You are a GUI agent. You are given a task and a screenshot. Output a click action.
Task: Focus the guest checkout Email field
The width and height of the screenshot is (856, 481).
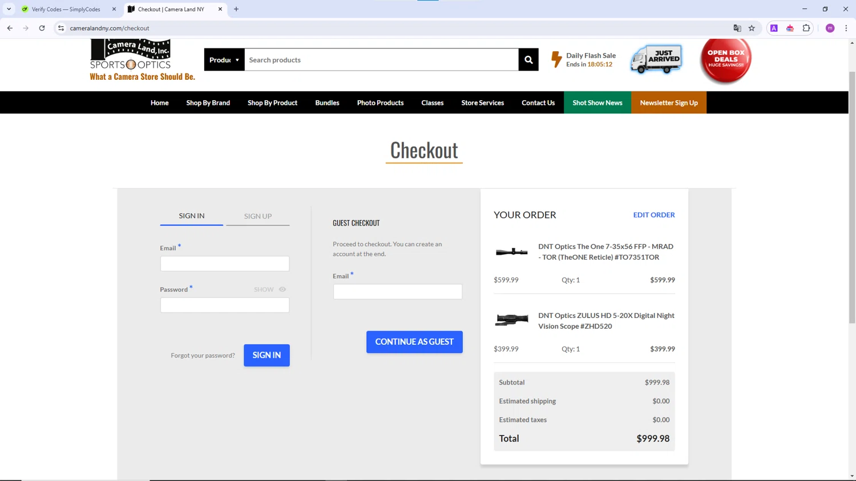[x=398, y=292]
